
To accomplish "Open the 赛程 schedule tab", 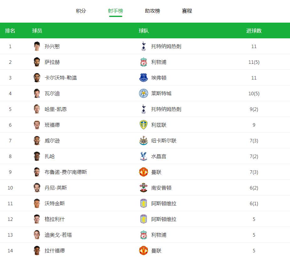I will tap(187, 11).
